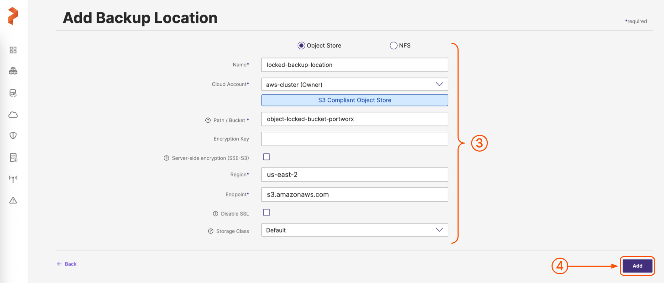Open the cloud settings icon in sidebar
The width and height of the screenshot is (664, 283).
pos(13,115)
